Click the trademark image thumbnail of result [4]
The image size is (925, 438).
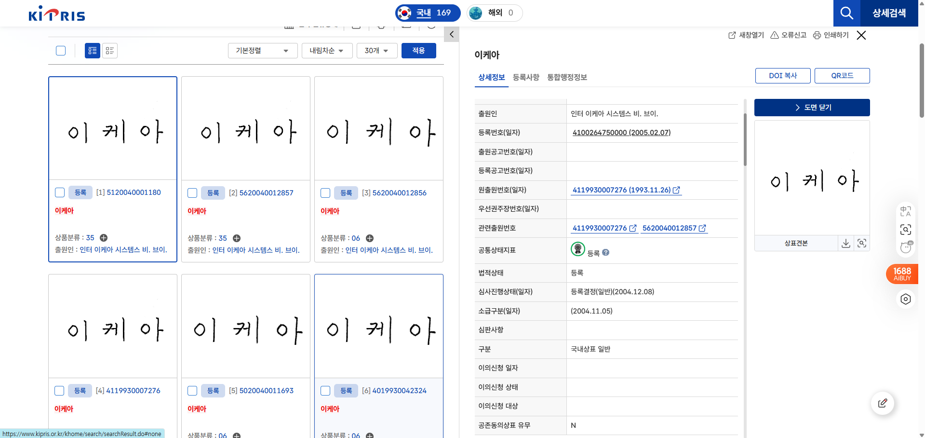coord(113,327)
